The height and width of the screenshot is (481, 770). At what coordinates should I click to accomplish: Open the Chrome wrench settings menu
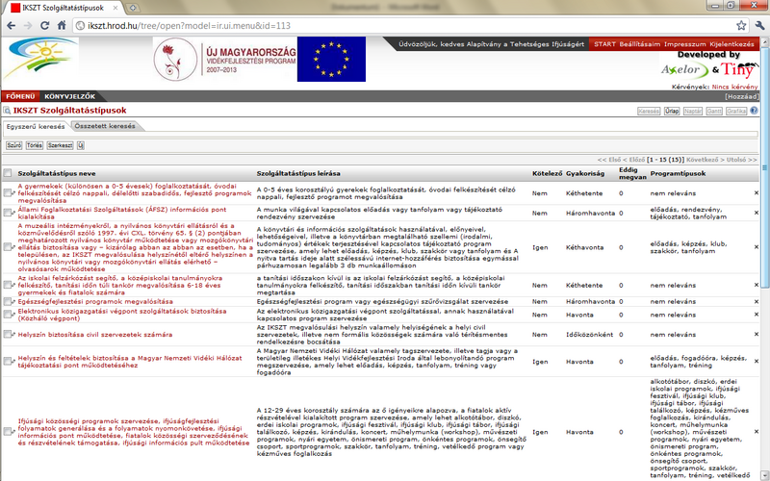click(759, 26)
